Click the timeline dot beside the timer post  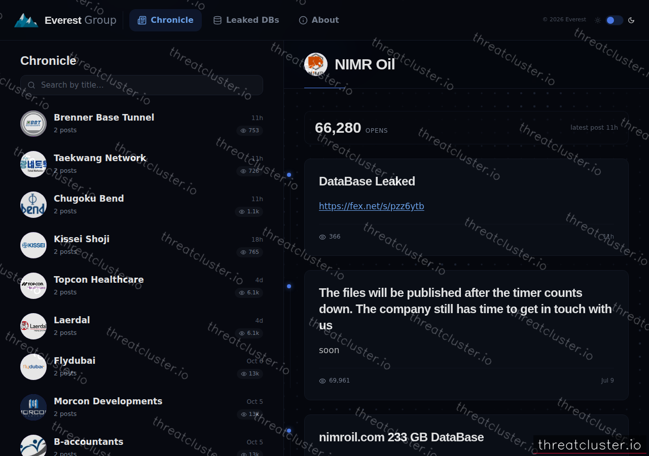pos(289,286)
